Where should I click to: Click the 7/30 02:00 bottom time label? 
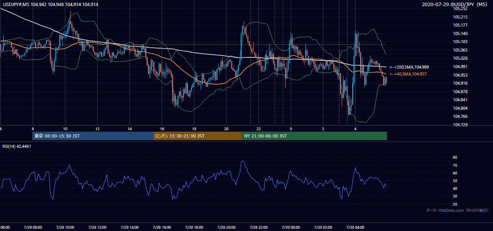[x=323, y=227]
